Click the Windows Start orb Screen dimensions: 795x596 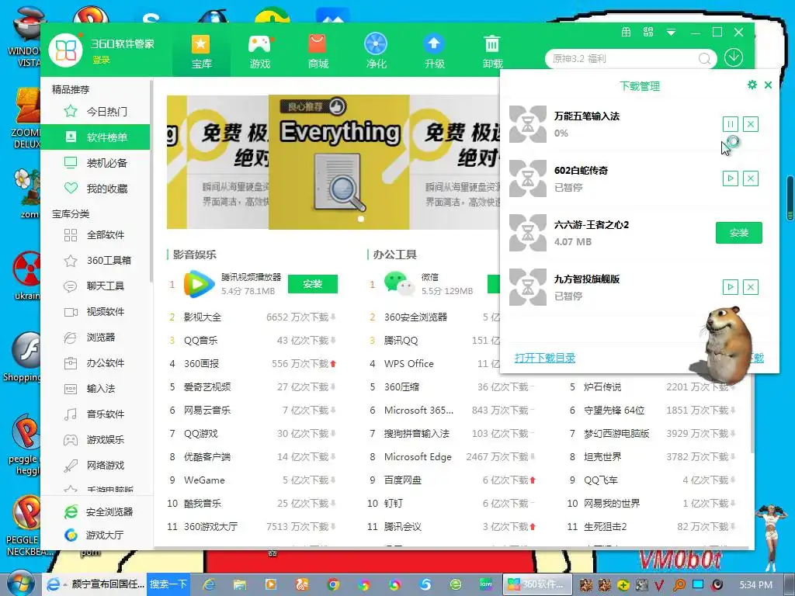[19, 584]
